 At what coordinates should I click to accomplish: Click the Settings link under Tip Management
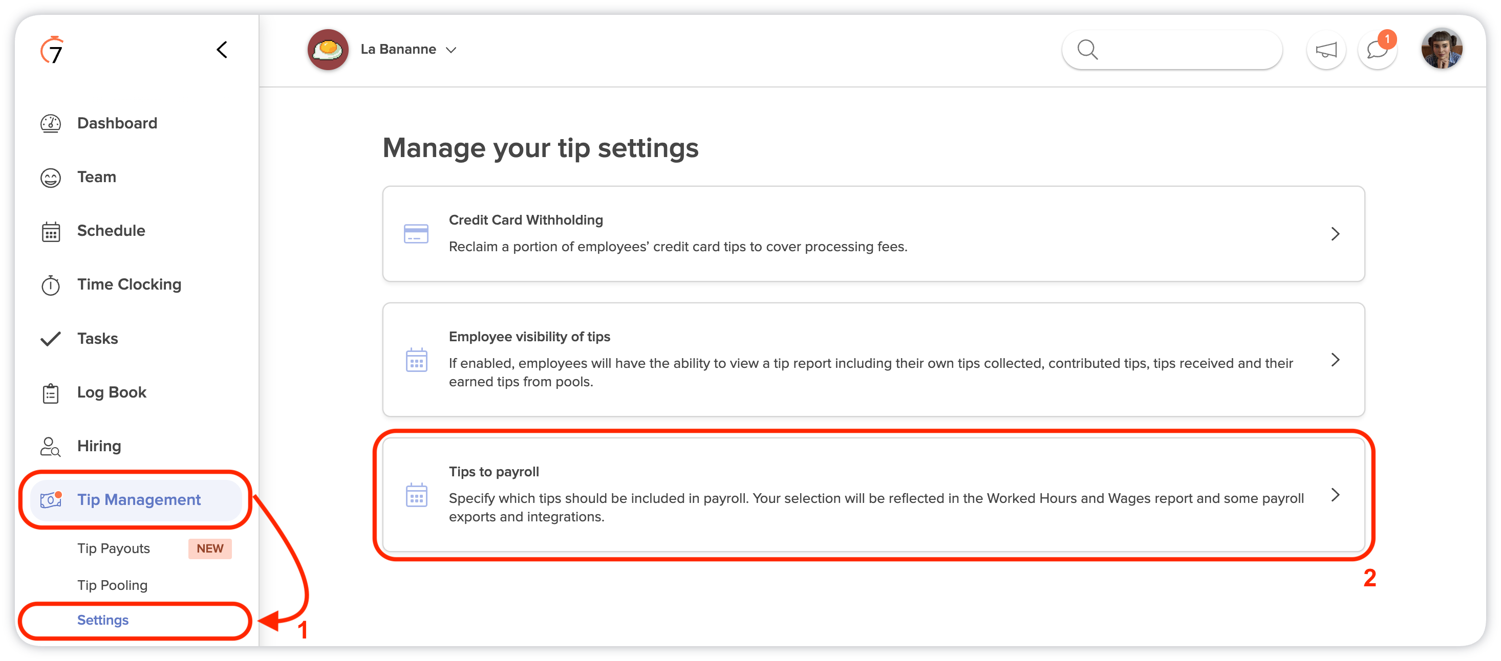click(x=103, y=620)
